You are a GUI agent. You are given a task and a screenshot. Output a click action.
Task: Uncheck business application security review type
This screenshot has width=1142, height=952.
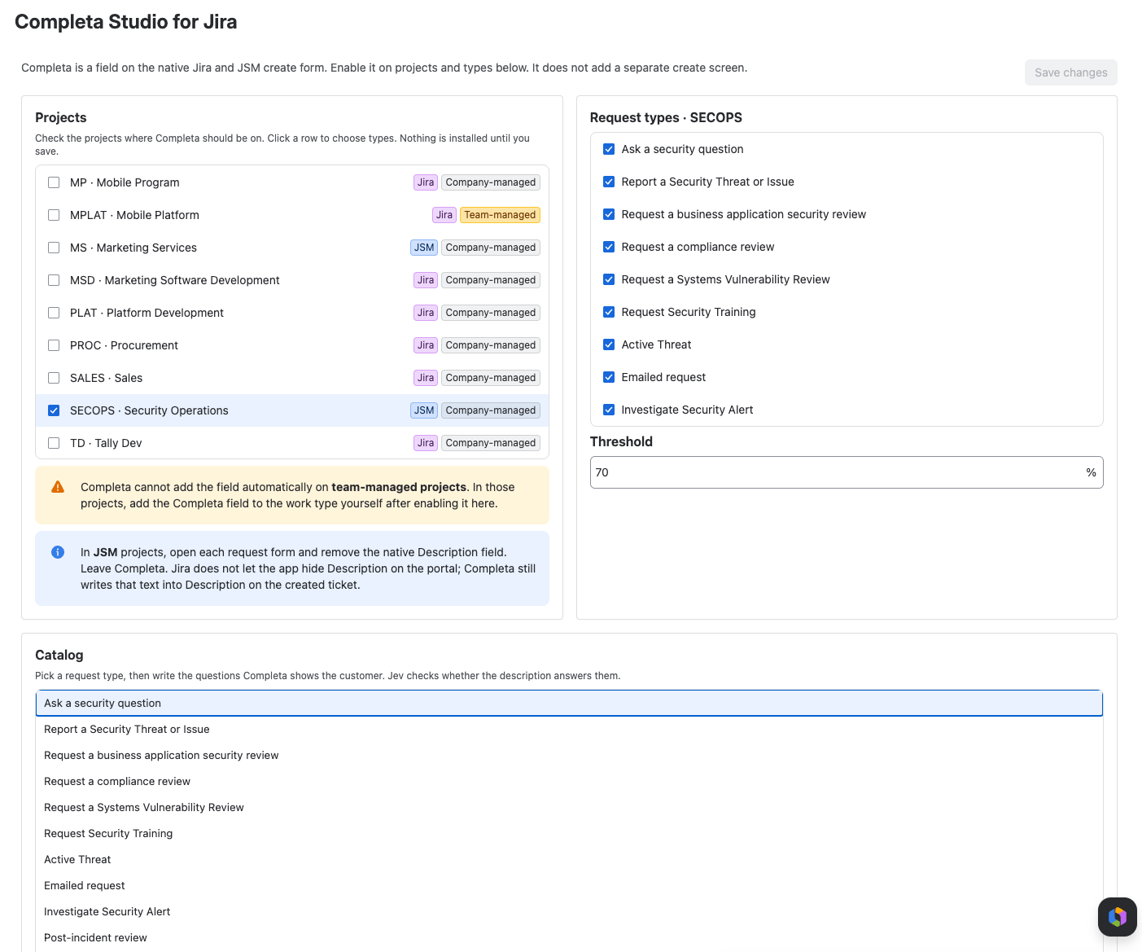click(x=609, y=214)
